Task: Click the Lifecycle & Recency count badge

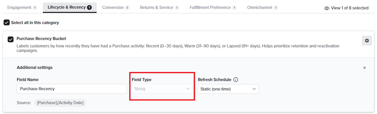Action: click(89, 8)
